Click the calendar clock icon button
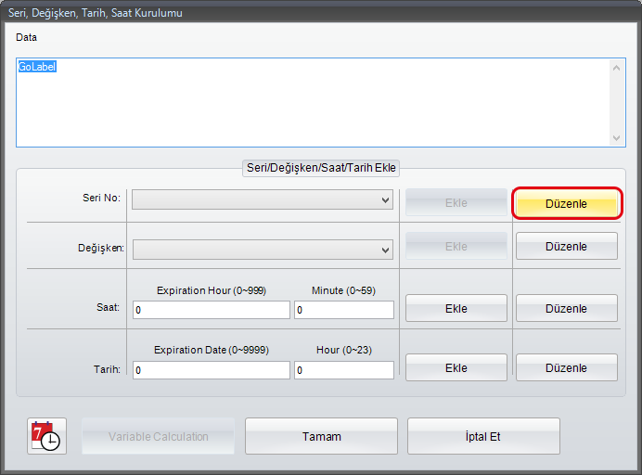The width and height of the screenshot is (642, 475). pyautogui.click(x=45, y=436)
